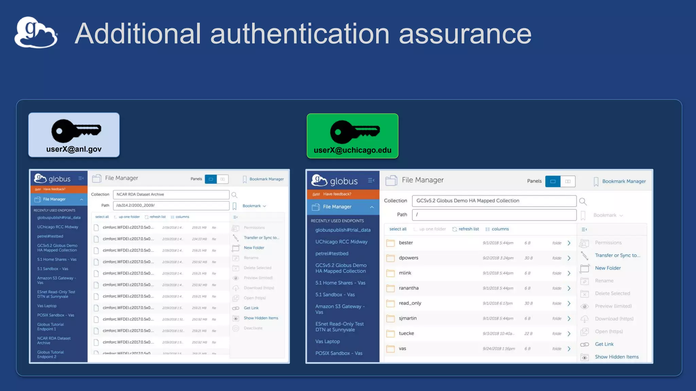This screenshot has width=696, height=391.
Task: Click NCAR RDA Dataset Archive collection field
Action: pos(171,194)
